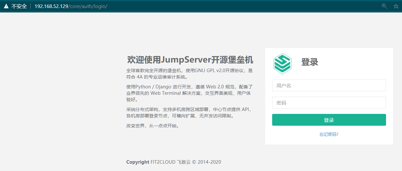Bookmark this page with the star icon
The width and height of the screenshot is (402, 171).
coord(396,6)
